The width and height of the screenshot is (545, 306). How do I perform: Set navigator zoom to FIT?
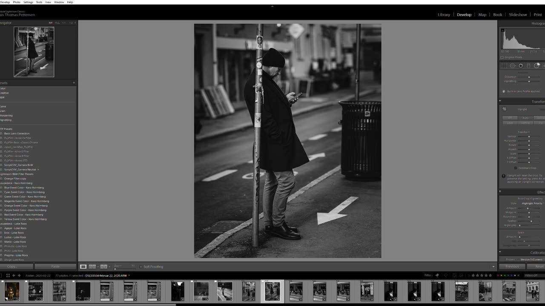coord(51,23)
